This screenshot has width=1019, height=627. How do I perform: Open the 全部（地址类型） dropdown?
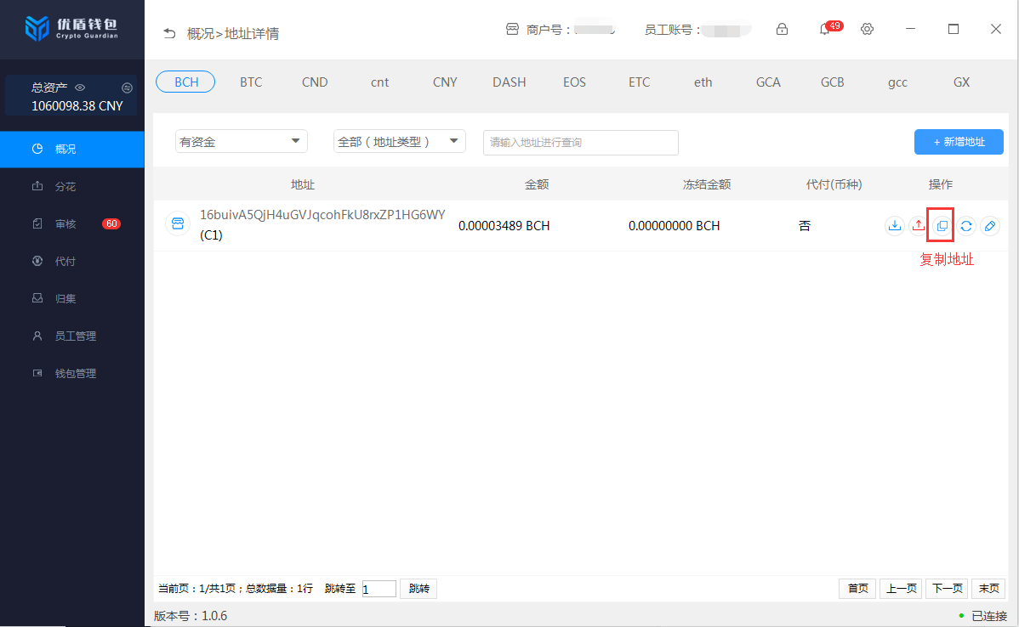[399, 142]
